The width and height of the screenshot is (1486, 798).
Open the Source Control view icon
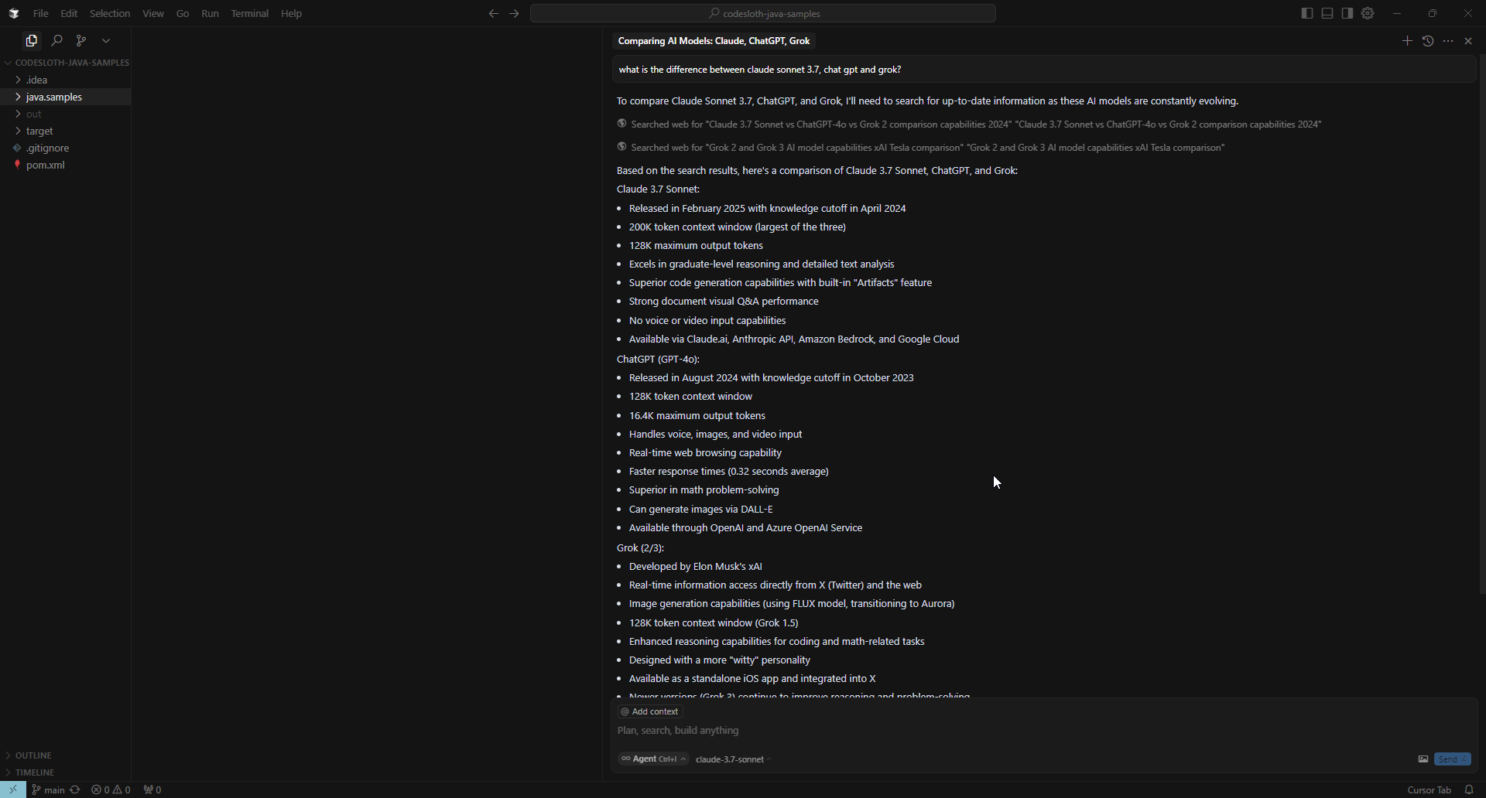pyautogui.click(x=81, y=40)
